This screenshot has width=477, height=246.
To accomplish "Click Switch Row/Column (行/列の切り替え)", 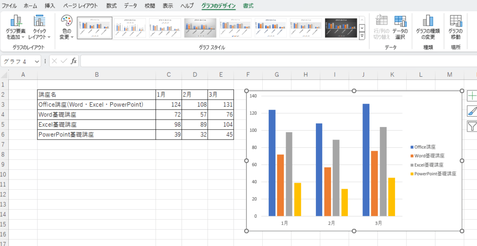I will pyautogui.click(x=382, y=27).
